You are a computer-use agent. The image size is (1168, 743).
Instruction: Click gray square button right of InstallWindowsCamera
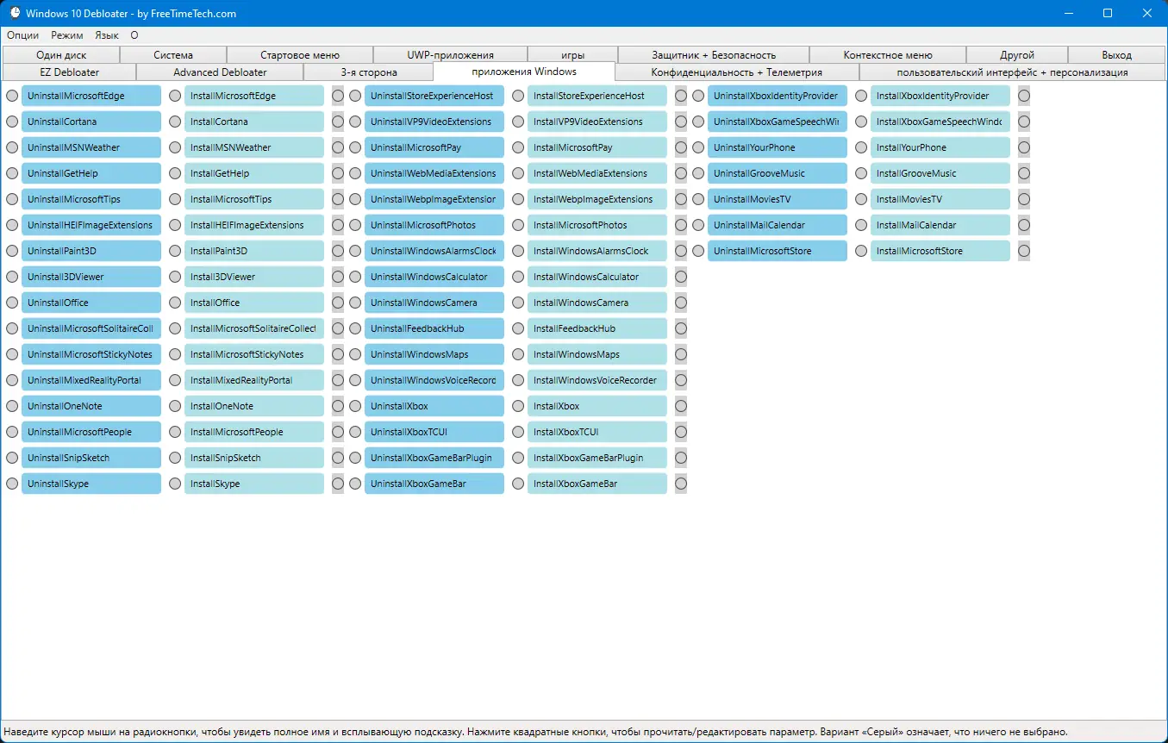(681, 303)
